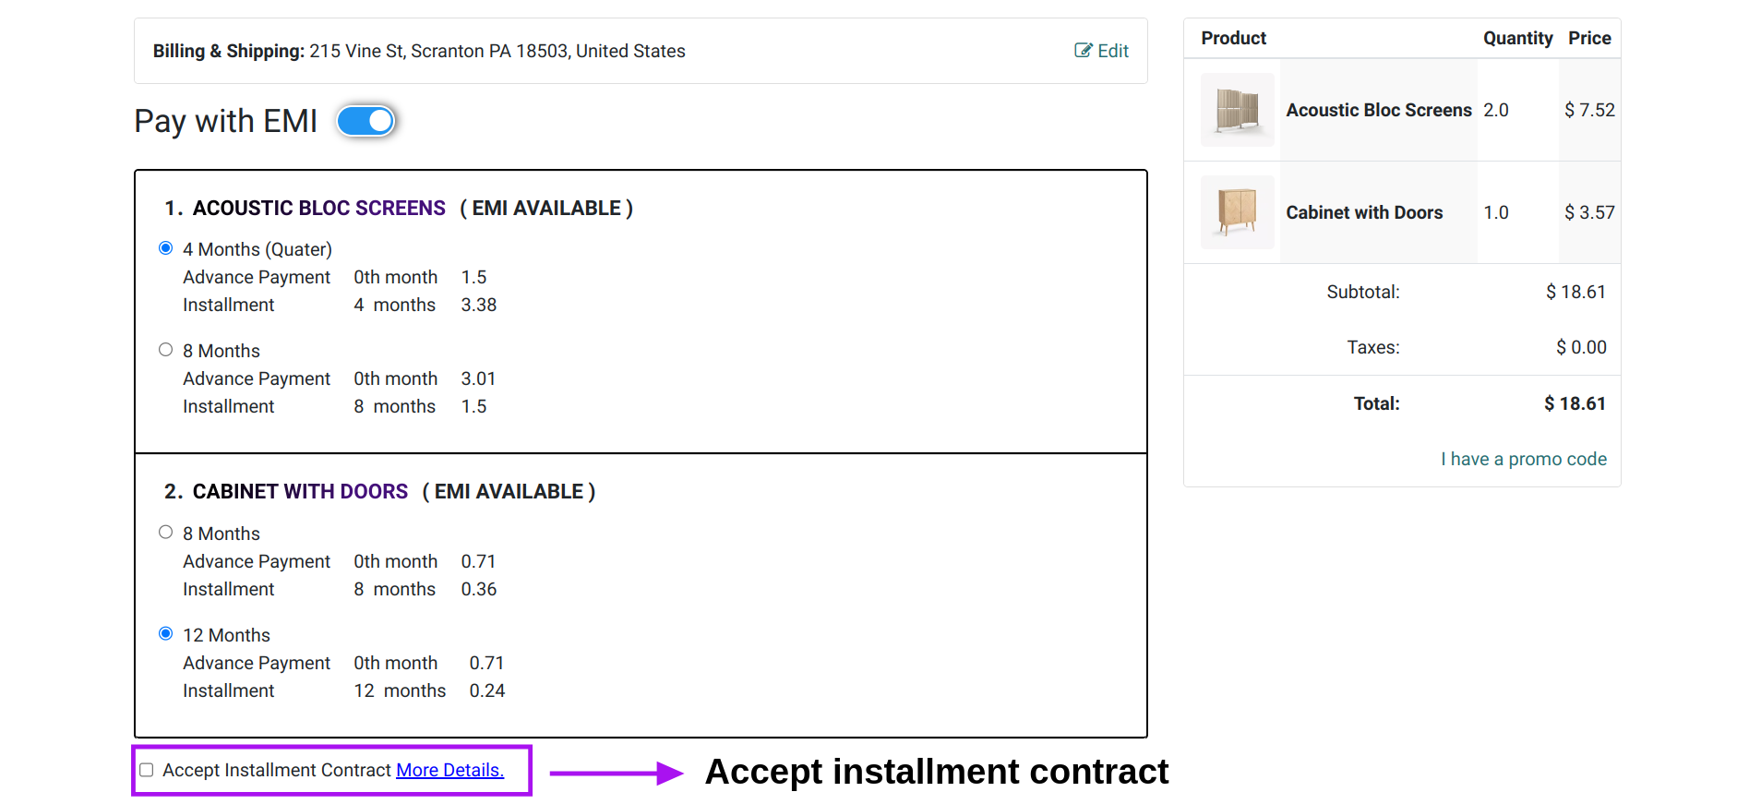
Task: Click the Price column header
Action: pos(1589,38)
